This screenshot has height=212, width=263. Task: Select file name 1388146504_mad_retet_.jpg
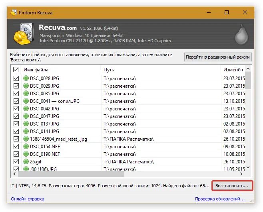58,139
